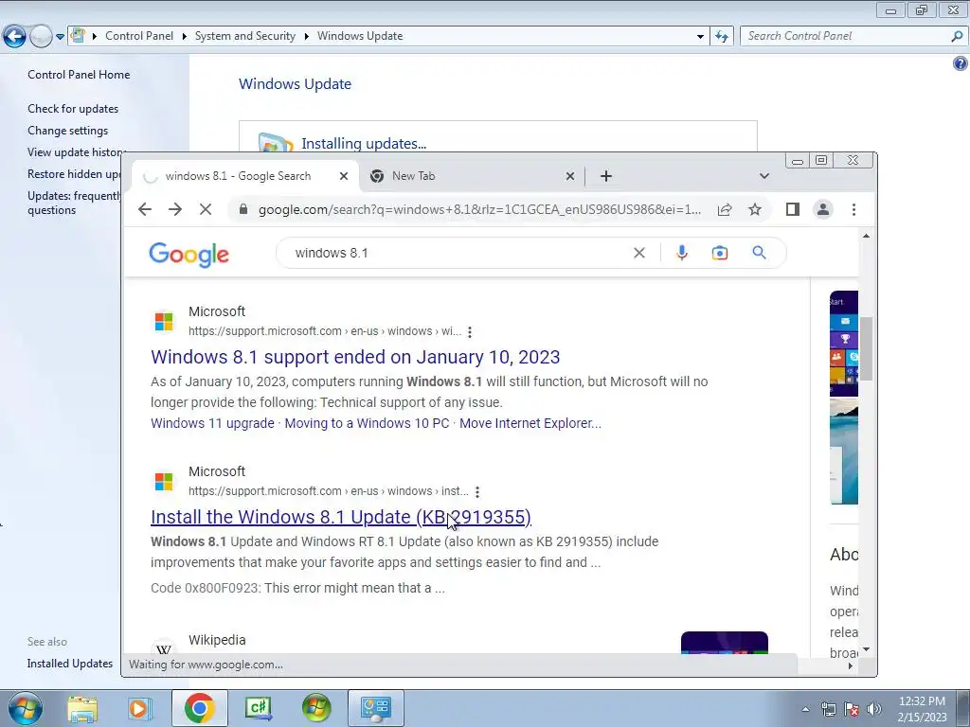Click Chrome's address bar URL
Viewport: 970px width, 727px height.
pyautogui.click(x=479, y=209)
